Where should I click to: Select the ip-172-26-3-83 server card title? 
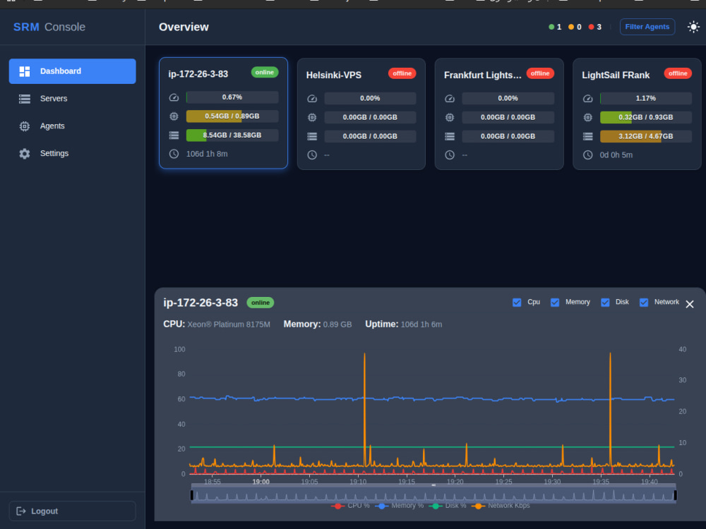(x=198, y=74)
